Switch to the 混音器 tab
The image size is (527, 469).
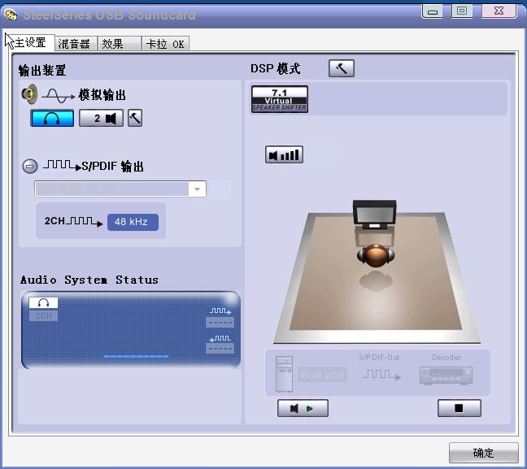(75, 44)
